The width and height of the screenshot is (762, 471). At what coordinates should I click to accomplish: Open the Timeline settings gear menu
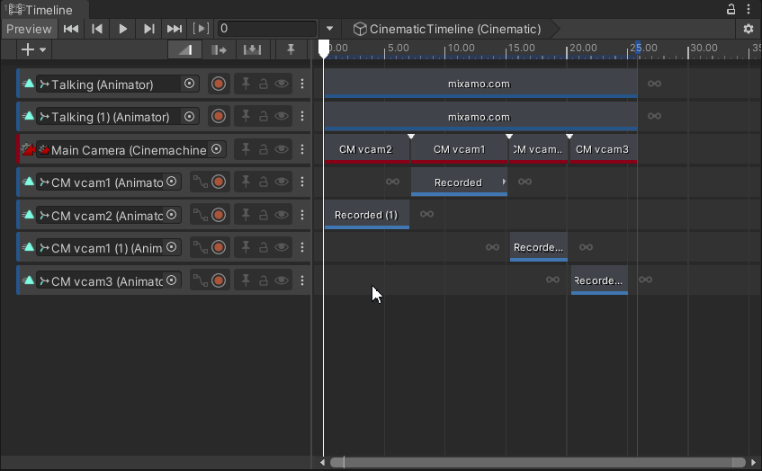point(748,29)
